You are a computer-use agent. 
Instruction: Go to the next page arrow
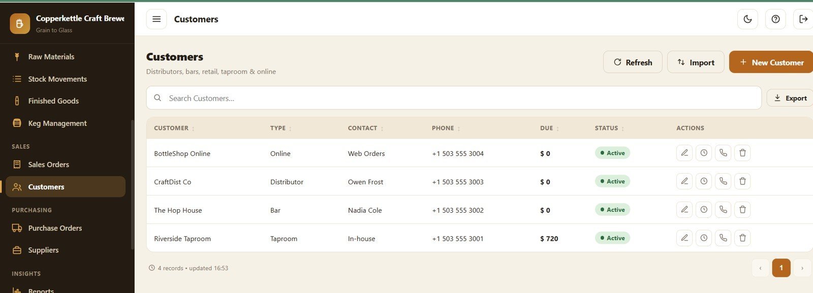pyautogui.click(x=802, y=268)
